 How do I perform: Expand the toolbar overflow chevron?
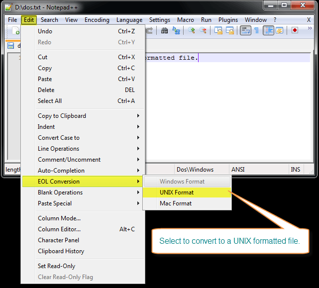tap(310, 28)
